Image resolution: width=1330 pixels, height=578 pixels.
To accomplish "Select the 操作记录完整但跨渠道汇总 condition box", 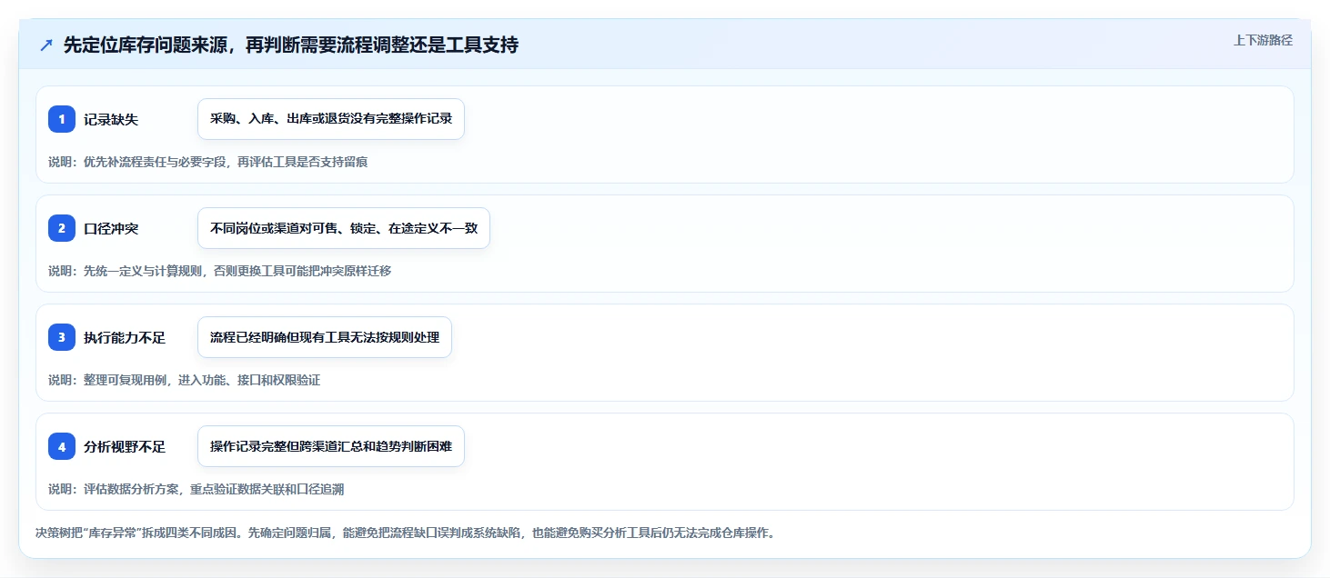I will 331,446.
